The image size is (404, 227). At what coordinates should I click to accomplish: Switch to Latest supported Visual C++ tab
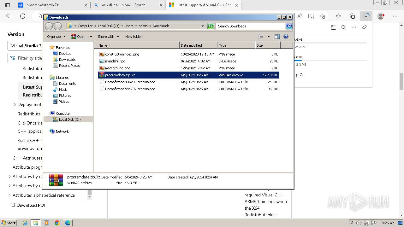204,5
